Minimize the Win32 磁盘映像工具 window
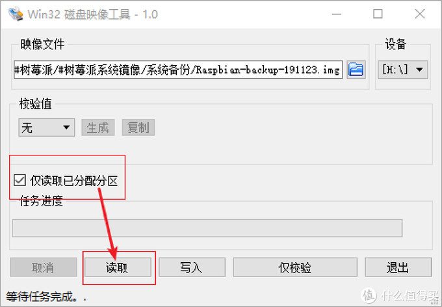Screen dimensions: 442x307 tap(336, 14)
